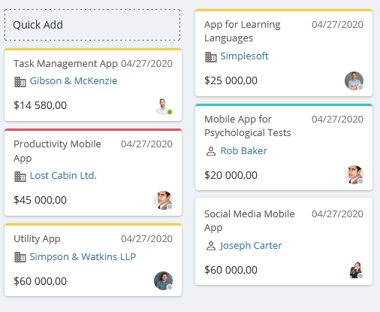Click the person icon beside Rob Baker
Viewport: 380px width, 312px height.
[x=211, y=151]
